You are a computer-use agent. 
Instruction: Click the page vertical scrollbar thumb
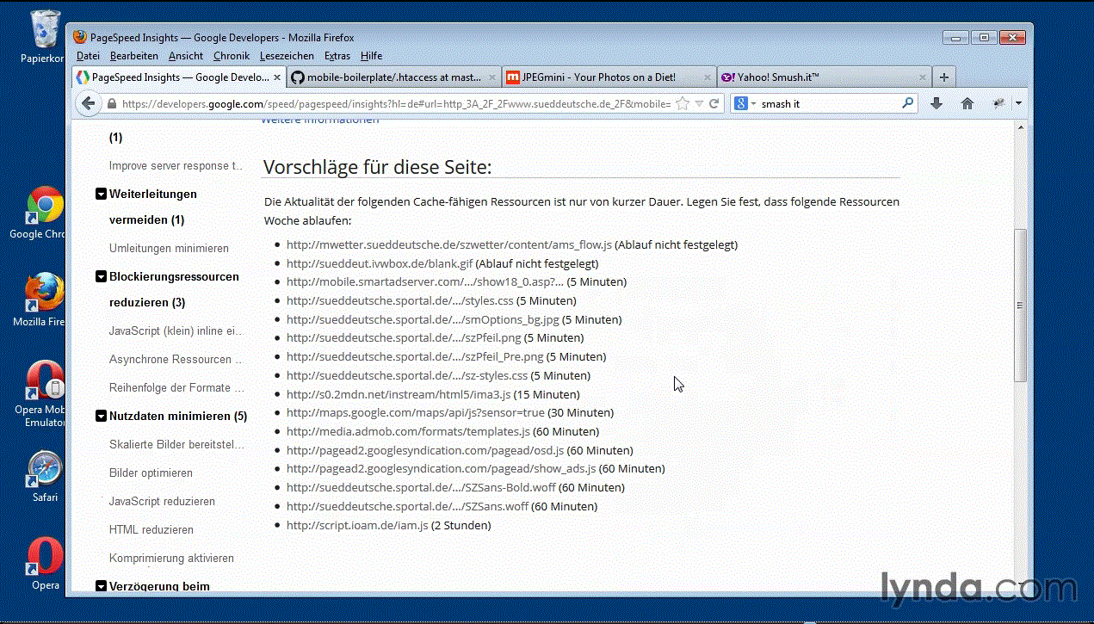pos(1021,306)
